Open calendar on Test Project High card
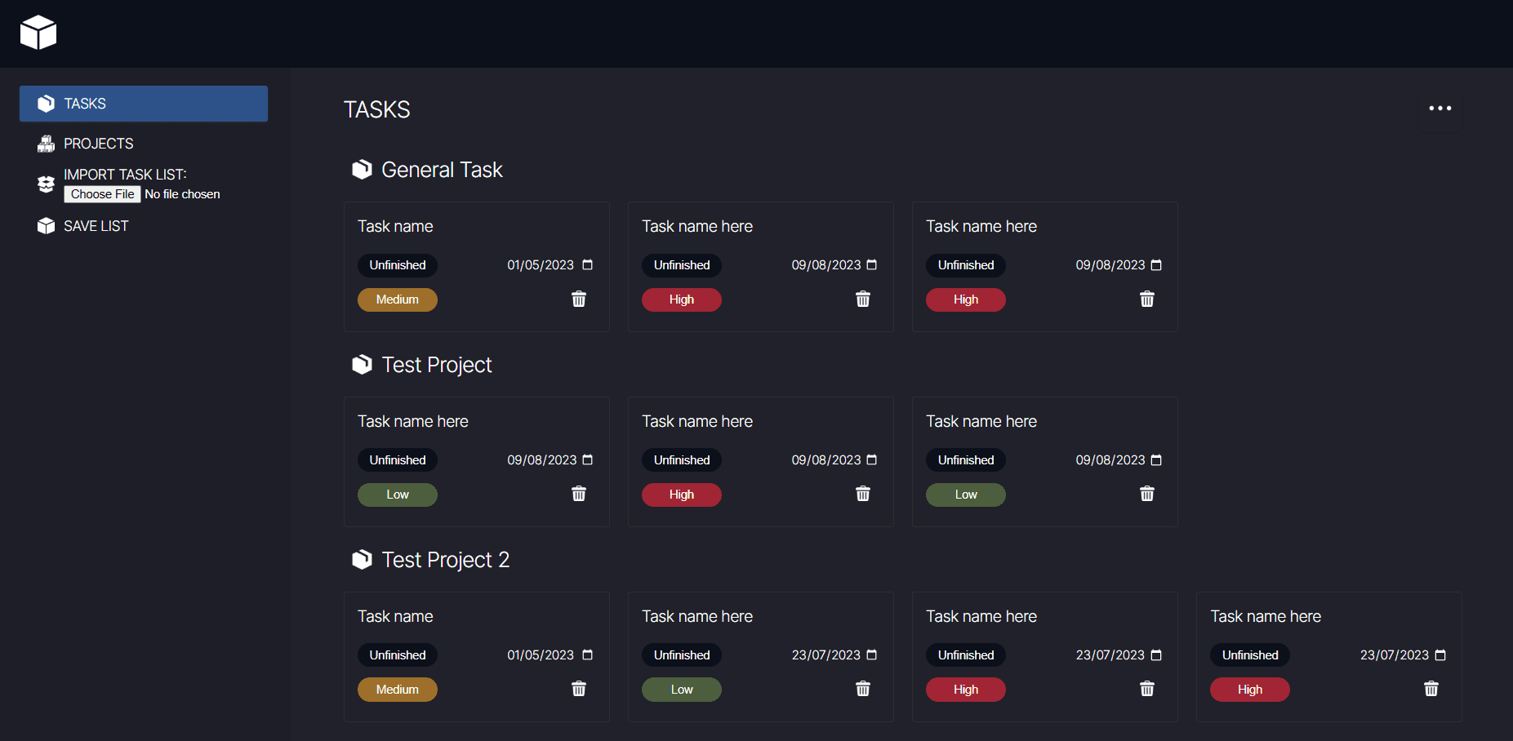The image size is (1513, 741). click(x=871, y=459)
